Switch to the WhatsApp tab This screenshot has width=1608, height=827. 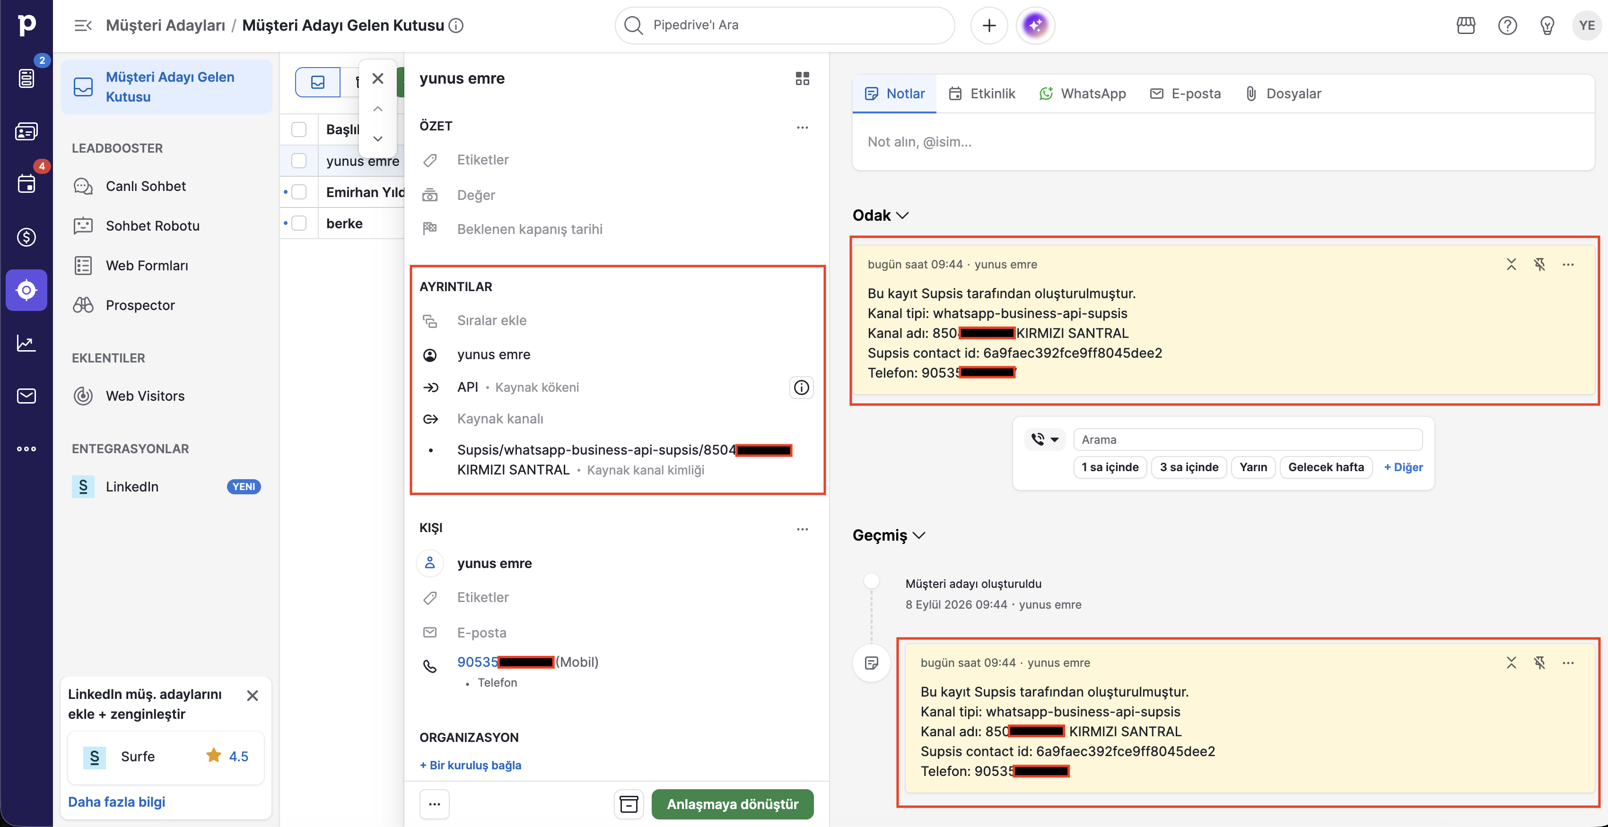(x=1082, y=94)
